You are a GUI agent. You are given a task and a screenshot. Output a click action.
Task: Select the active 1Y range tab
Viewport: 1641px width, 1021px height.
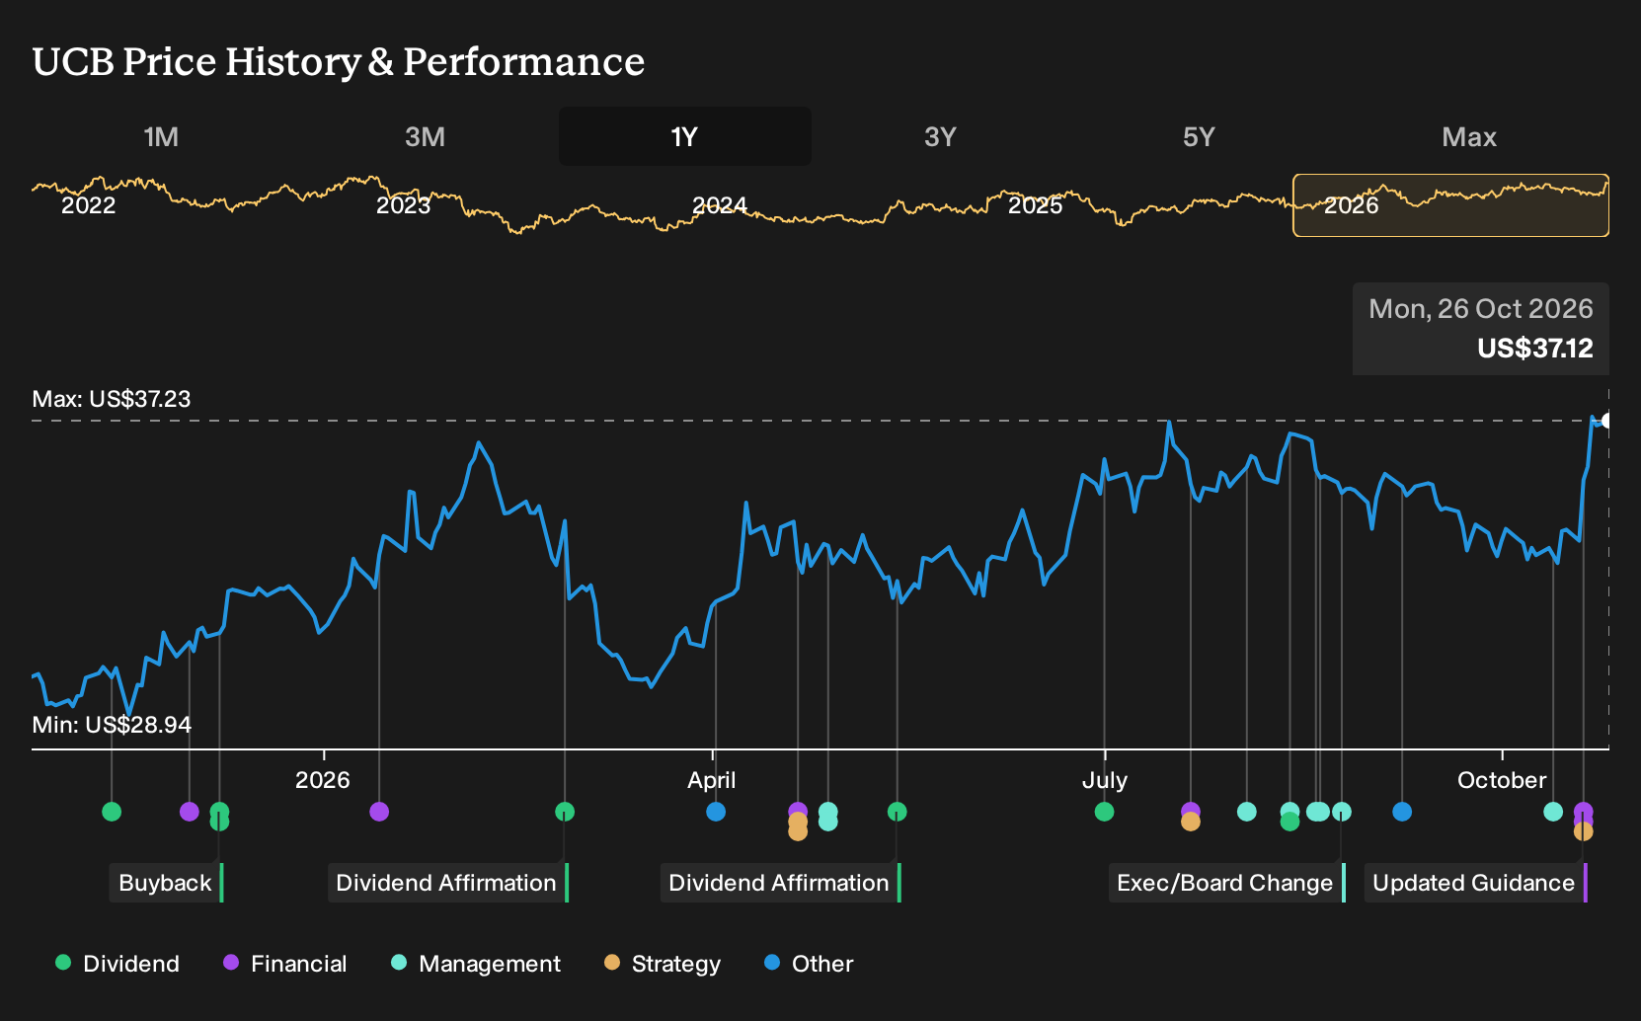(684, 136)
